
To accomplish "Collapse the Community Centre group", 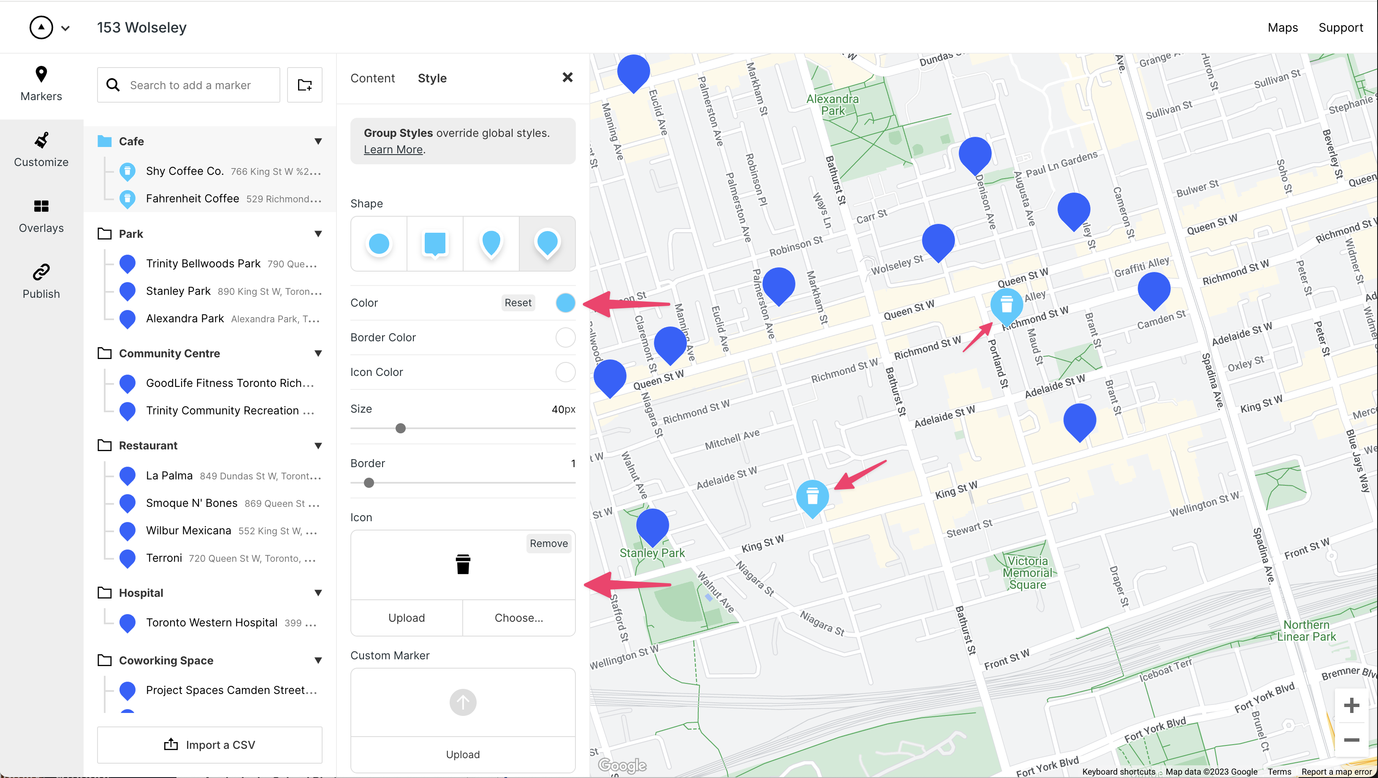I will [318, 353].
